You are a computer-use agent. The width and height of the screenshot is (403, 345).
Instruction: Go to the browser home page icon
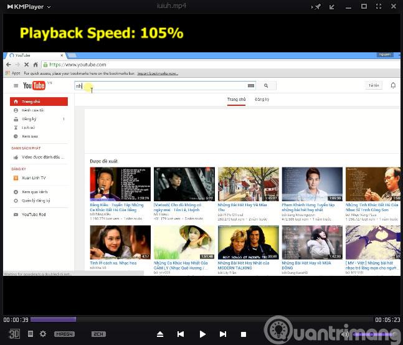[x=36, y=65]
